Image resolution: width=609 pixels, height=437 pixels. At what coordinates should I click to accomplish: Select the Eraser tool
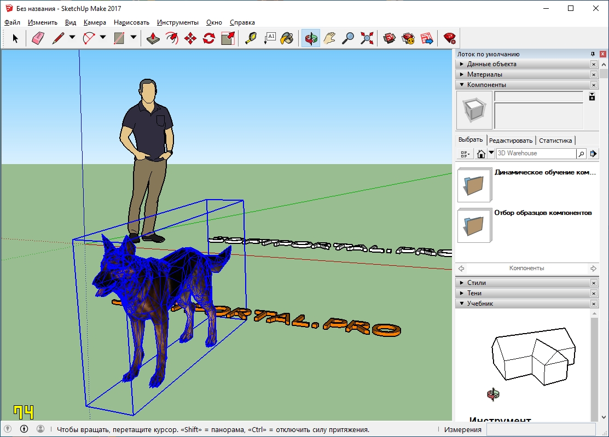[x=38, y=38]
